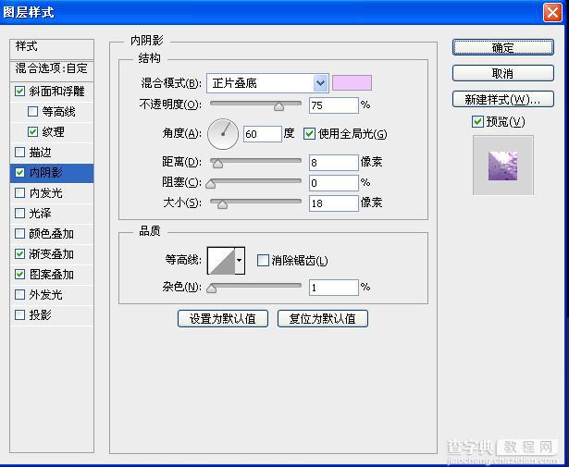The width and height of the screenshot is (569, 467).
Task: Close the 图层样式 dialog
Action: coord(552,12)
